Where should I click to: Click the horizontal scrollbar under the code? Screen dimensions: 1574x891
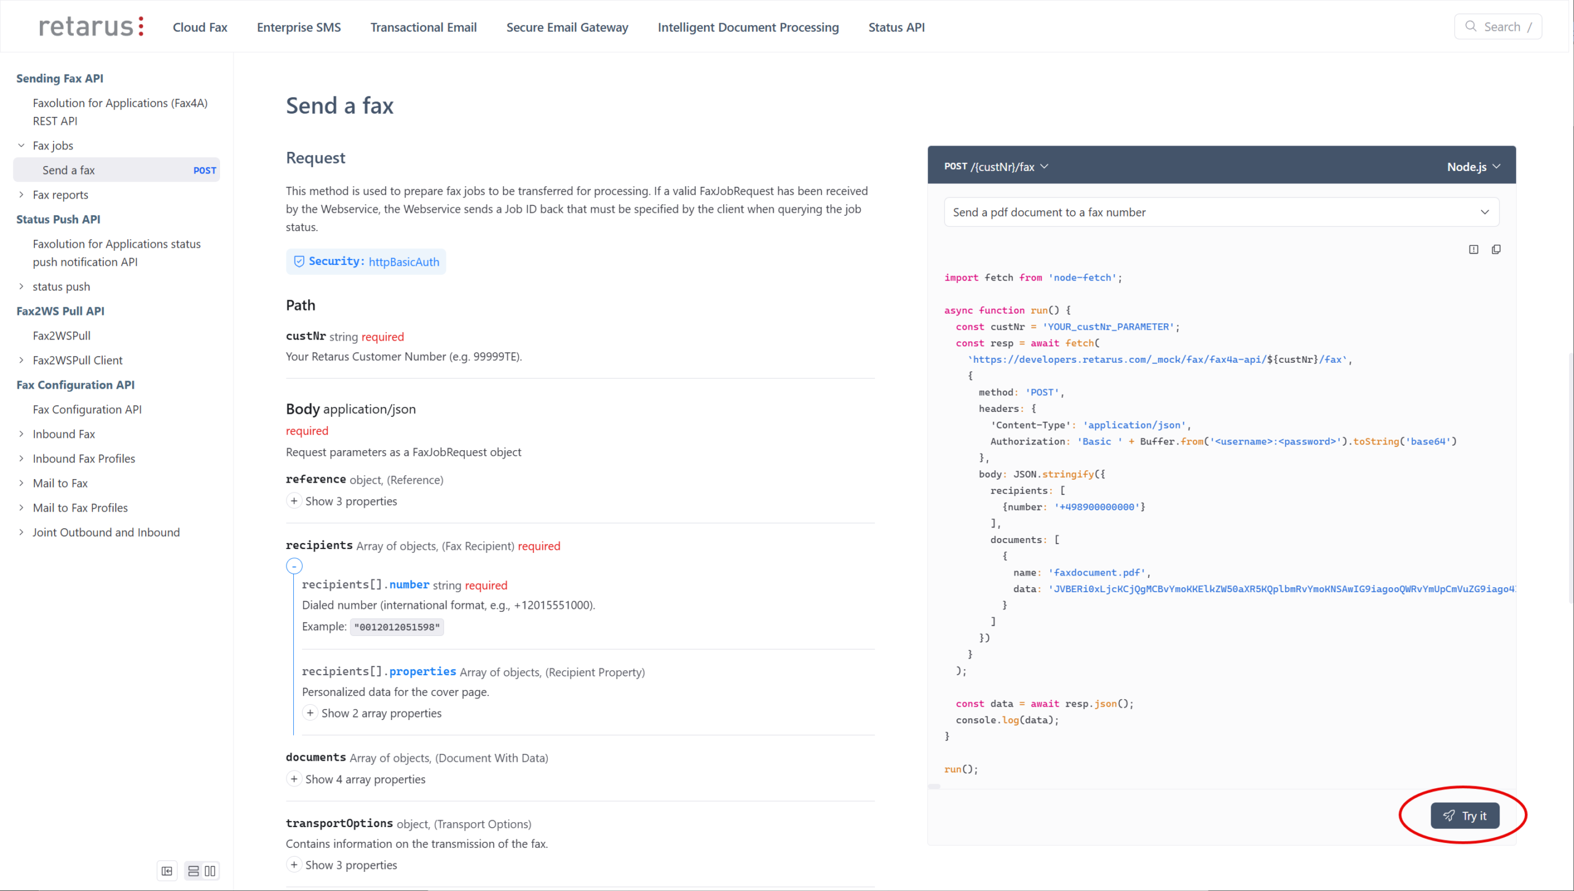click(934, 786)
